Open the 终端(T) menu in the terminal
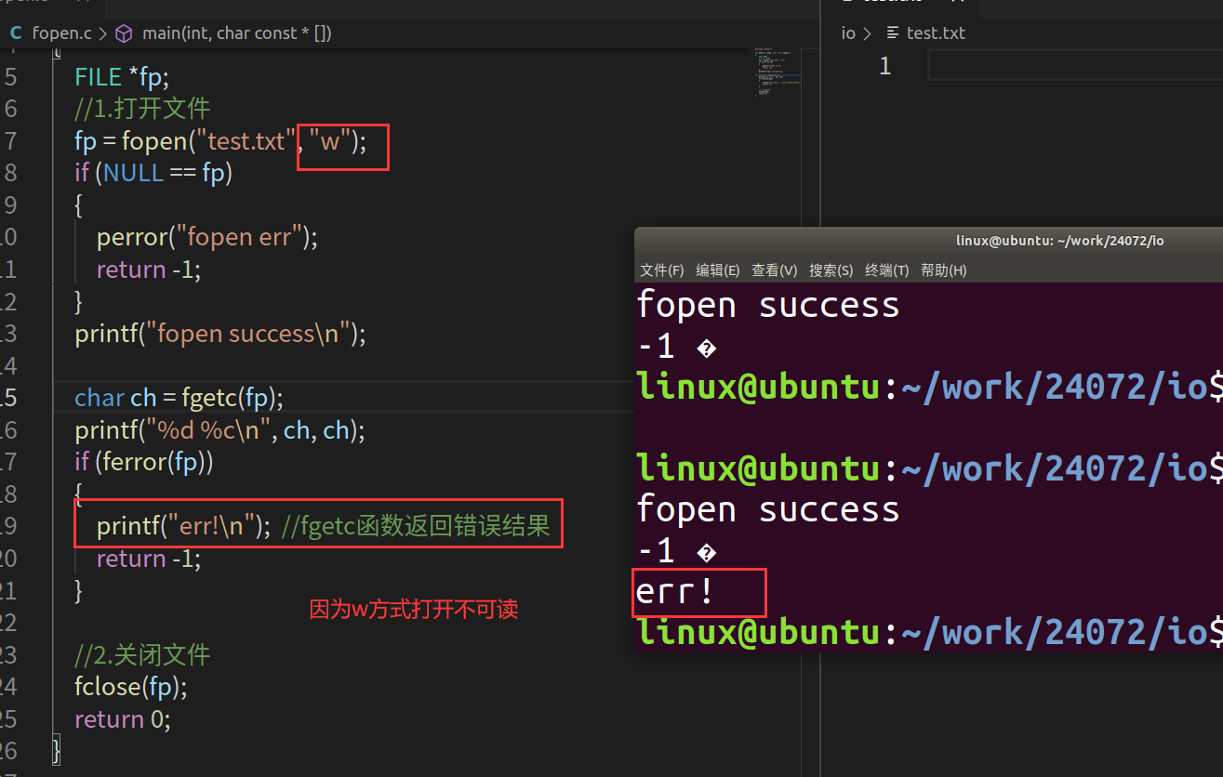This screenshot has height=777, width=1223. 886,270
